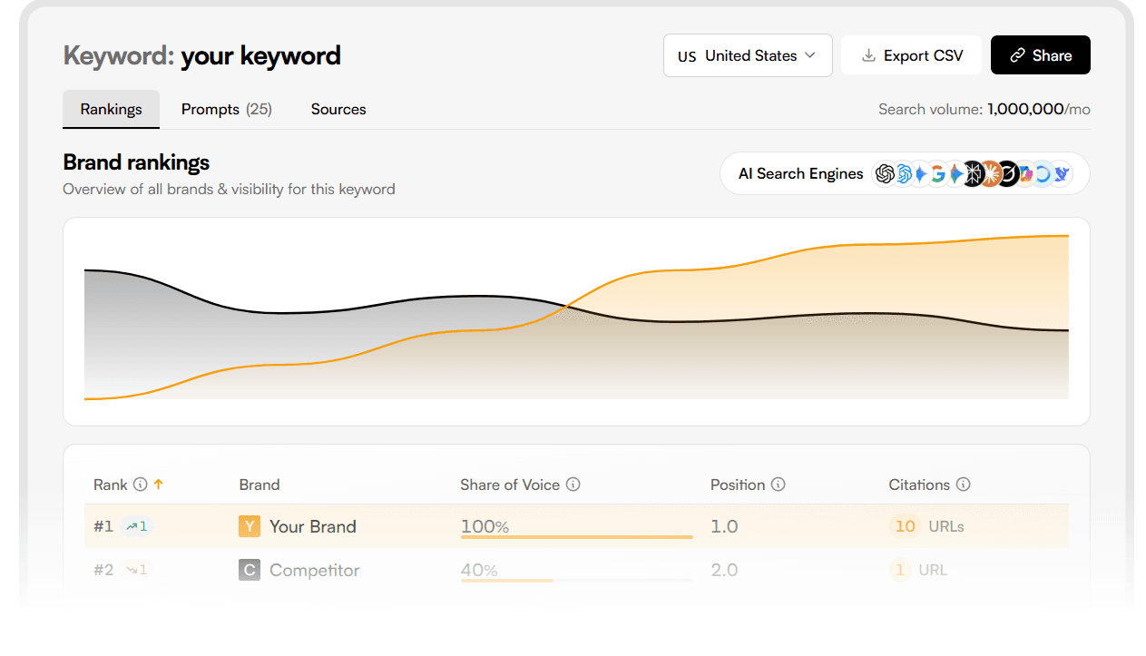
Task: Toggle rank sort with the orange arrow
Action: (x=159, y=485)
